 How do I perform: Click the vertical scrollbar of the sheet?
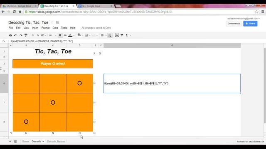265,85
